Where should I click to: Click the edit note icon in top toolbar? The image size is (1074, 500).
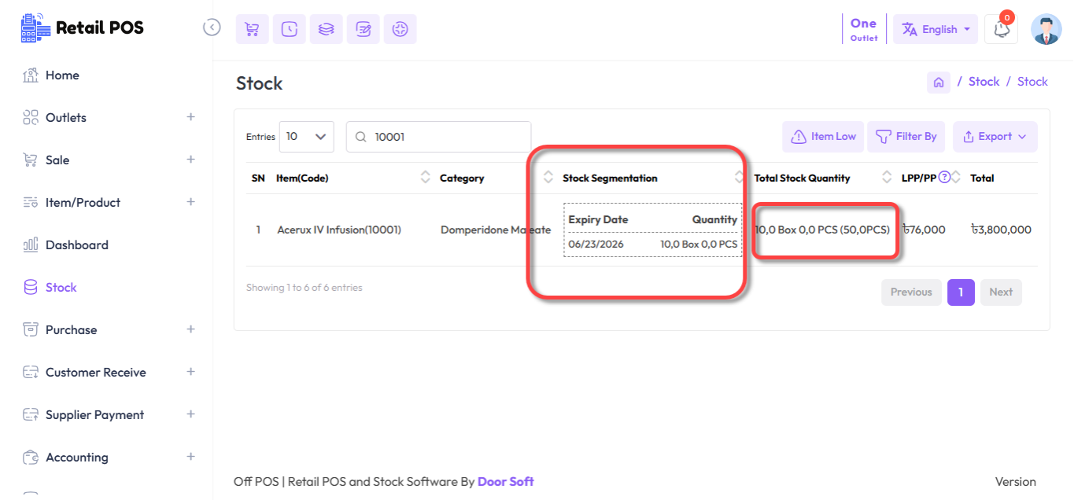pyautogui.click(x=363, y=29)
